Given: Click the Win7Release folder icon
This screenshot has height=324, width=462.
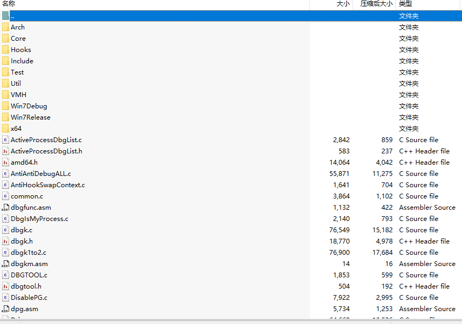Looking at the screenshot, I should (5, 117).
